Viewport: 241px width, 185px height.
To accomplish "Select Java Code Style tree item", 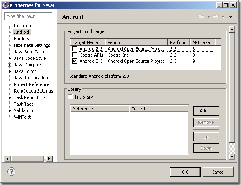I will [30, 58].
